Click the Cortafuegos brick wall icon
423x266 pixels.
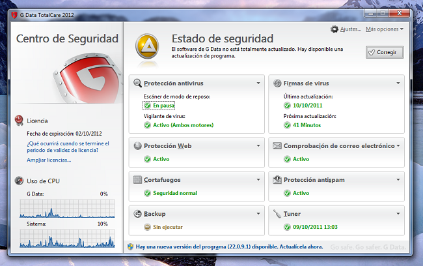(x=137, y=180)
